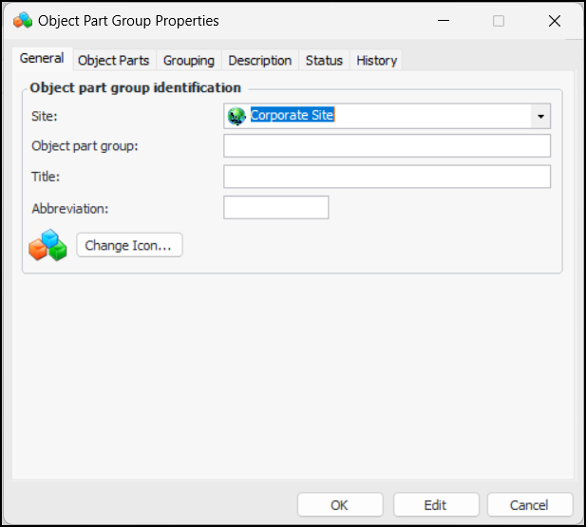Click the Object part group identification heading
Viewport: 586px width, 527px height.
click(135, 87)
